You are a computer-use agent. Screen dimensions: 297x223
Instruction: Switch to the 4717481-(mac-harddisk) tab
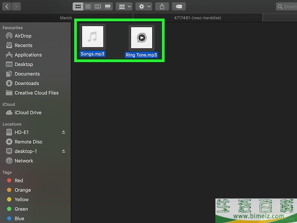197,18
